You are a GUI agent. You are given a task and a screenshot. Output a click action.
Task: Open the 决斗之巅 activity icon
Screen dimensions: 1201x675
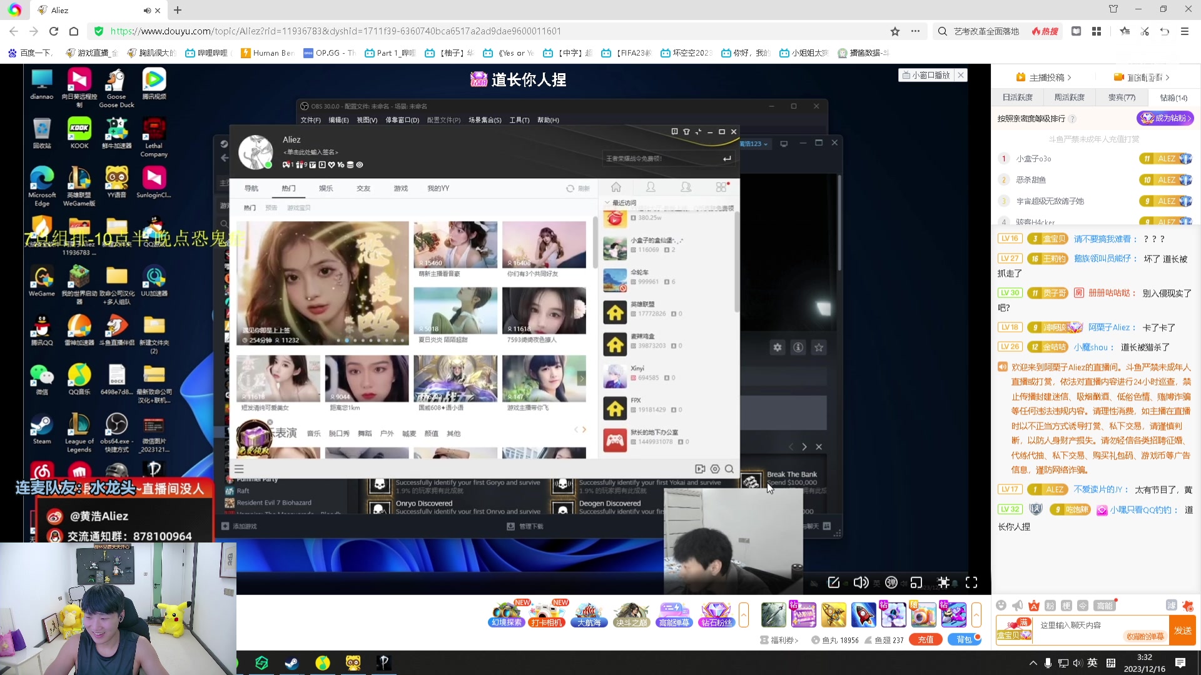click(631, 615)
